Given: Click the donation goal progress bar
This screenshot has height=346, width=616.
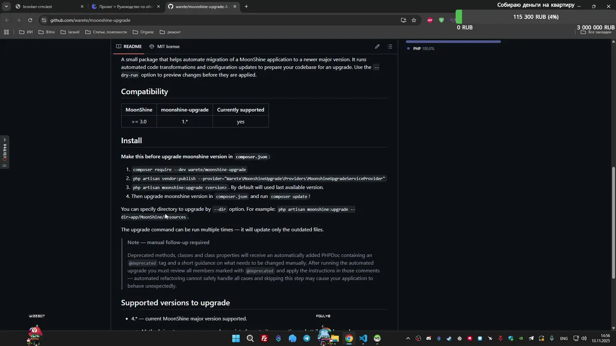Looking at the screenshot, I should coord(536,17).
